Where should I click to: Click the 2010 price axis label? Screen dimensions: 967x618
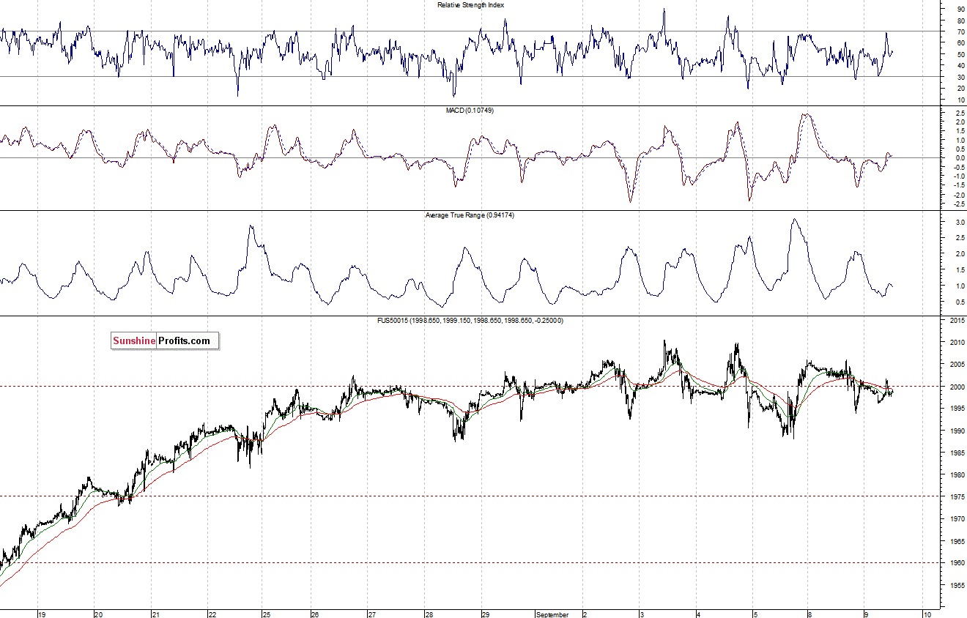pos(956,343)
